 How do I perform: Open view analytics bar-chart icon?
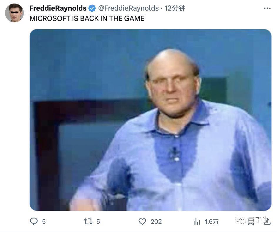pos(196,221)
